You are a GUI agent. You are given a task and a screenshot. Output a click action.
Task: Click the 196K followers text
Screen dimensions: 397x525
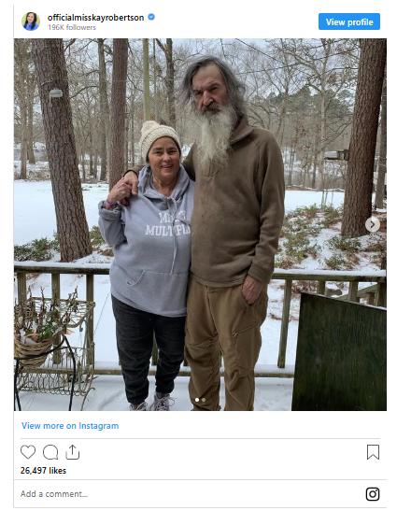tap(72, 27)
